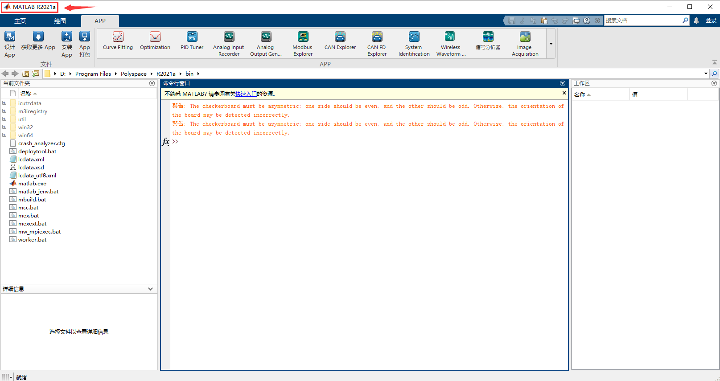The width and height of the screenshot is (720, 381).
Task: Click the save icon in quick access toolbar
Action: 512,20
